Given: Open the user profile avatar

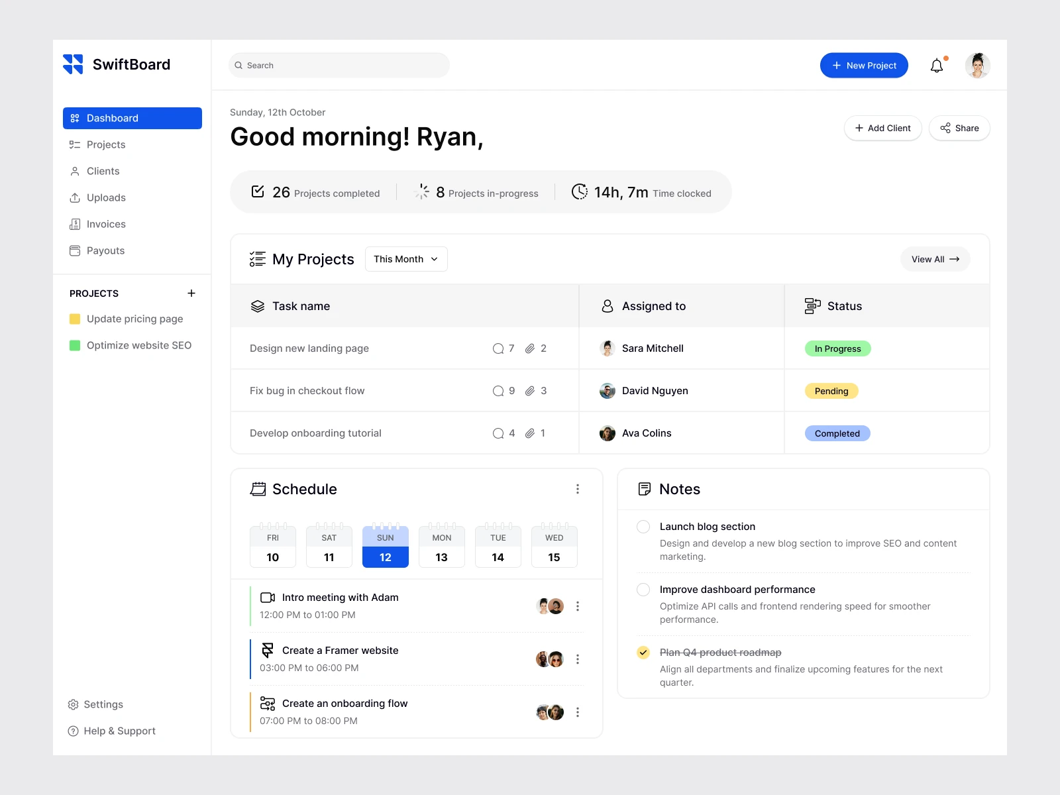Looking at the screenshot, I should tap(977, 66).
